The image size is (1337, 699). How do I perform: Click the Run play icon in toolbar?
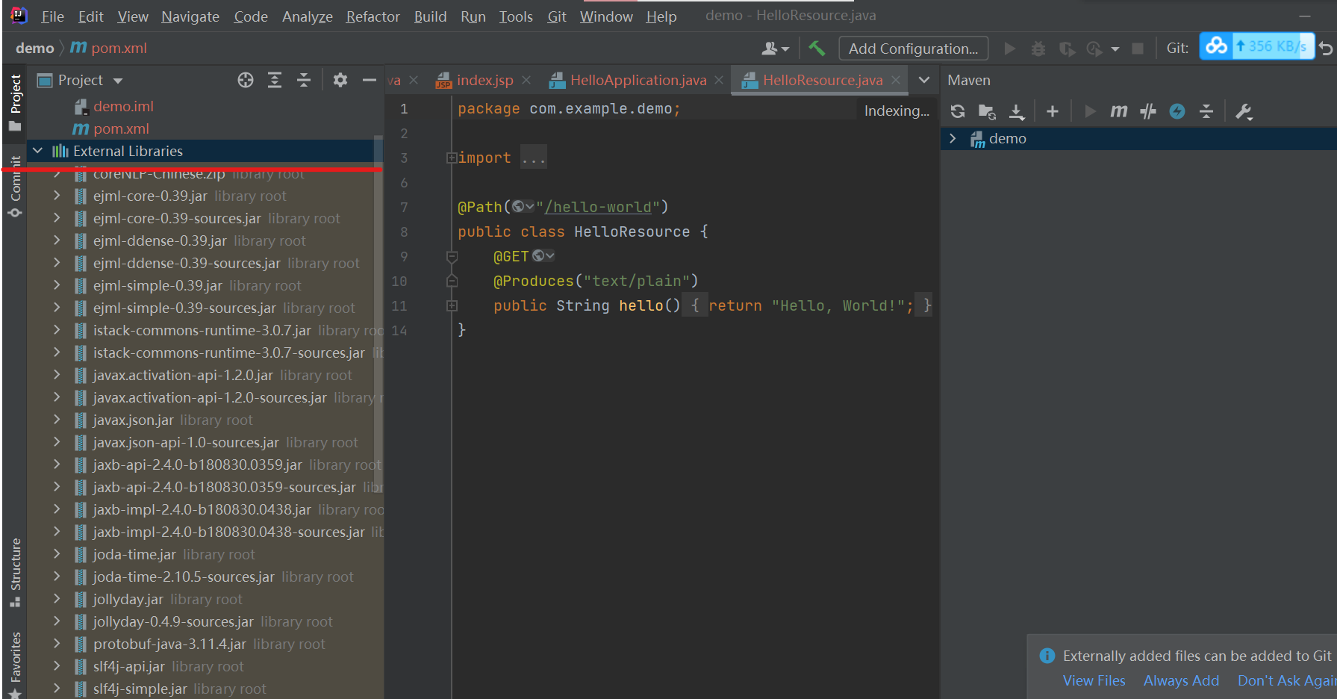click(1010, 49)
